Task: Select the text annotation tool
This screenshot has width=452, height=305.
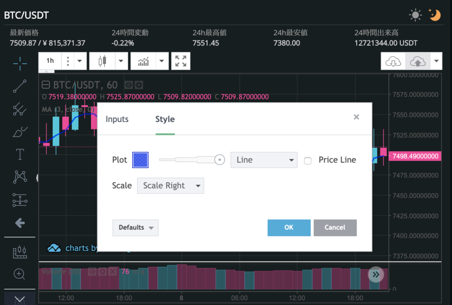Action: pos(20,154)
